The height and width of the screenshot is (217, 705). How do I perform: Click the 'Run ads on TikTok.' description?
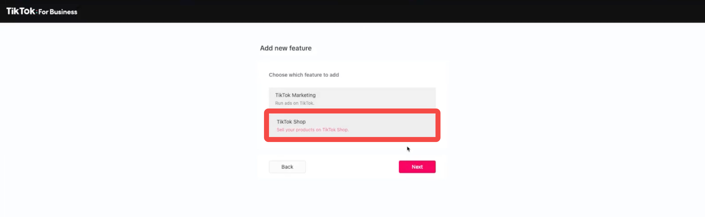(294, 103)
